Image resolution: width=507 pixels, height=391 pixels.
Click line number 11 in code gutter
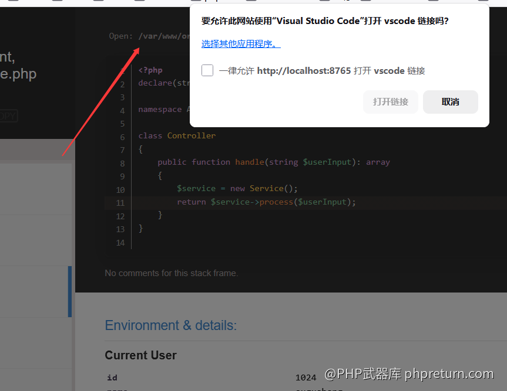pyautogui.click(x=120, y=203)
